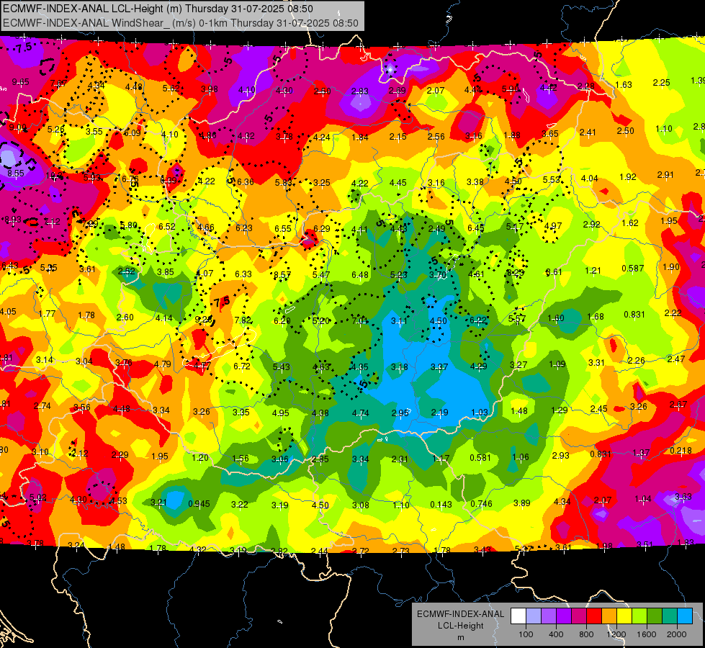Click the dark green swatch right of 1600
This screenshot has height=648, width=705.
655,616
